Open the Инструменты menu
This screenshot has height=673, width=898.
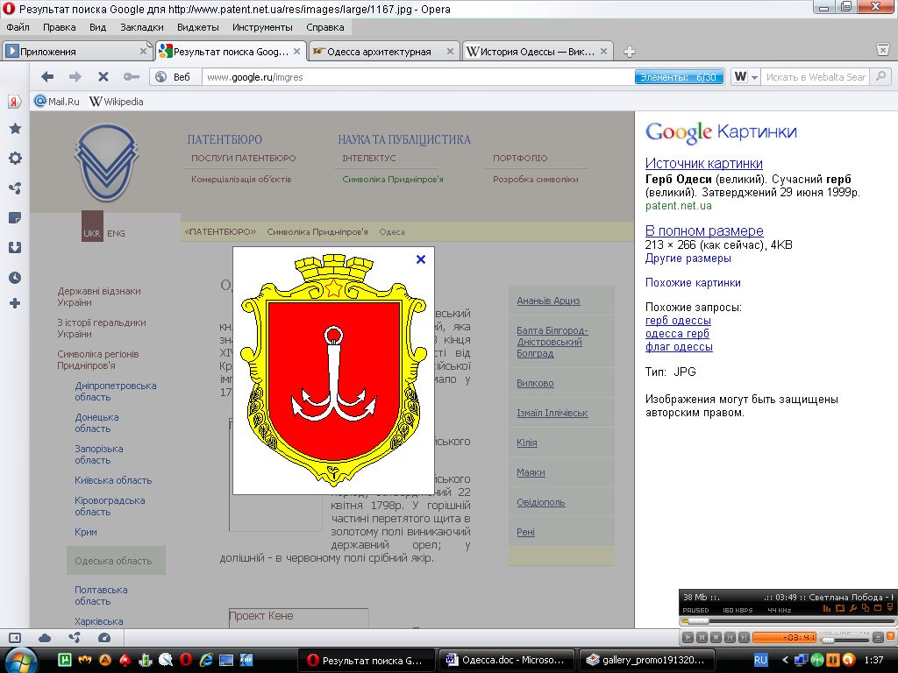(x=262, y=27)
